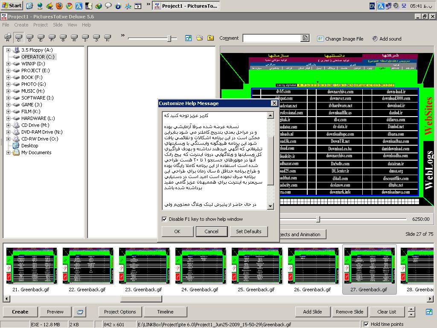Select slide thumbnail 21. Greenback.gif
437x328 pixels.
click(31, 270)
